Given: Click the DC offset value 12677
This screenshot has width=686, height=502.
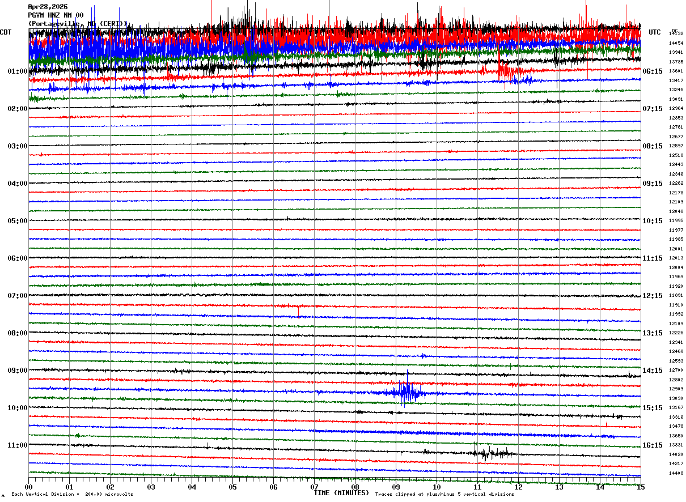Looking at the screenshot, I should pos(676,137).
